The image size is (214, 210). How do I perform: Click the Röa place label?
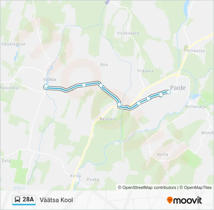(x=104, y=65)
